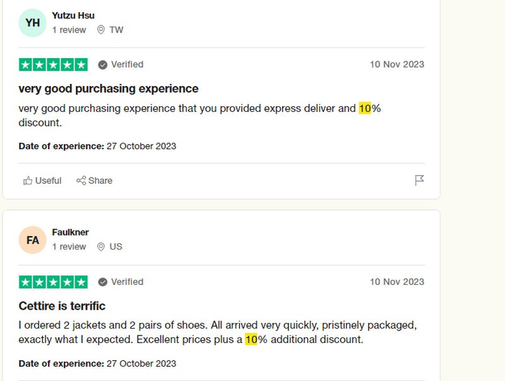This screenshot has height=381, width=505.
Task: Click the five-star rating on Faulkner's review
Action: pos(53,282)
